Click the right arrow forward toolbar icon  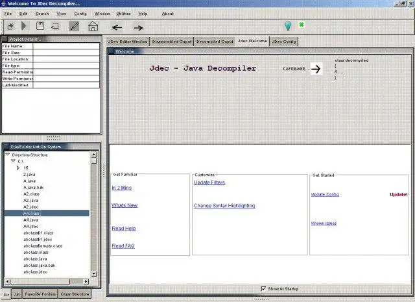pyautogui.click(x=138, y=27)
